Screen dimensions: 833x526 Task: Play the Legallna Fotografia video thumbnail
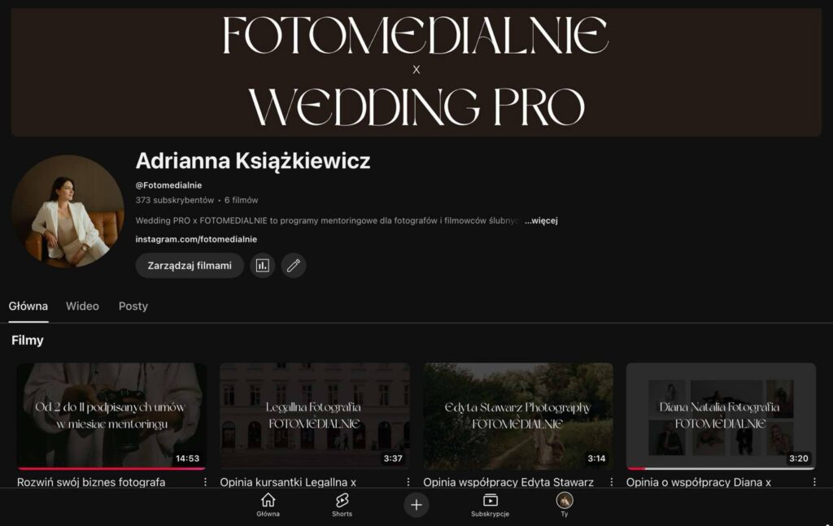(x=315, y=416)
